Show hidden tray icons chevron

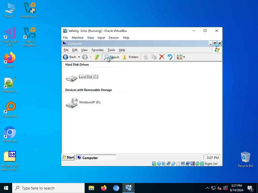point(207,188)
